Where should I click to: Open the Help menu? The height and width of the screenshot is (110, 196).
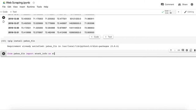[46, 7]
